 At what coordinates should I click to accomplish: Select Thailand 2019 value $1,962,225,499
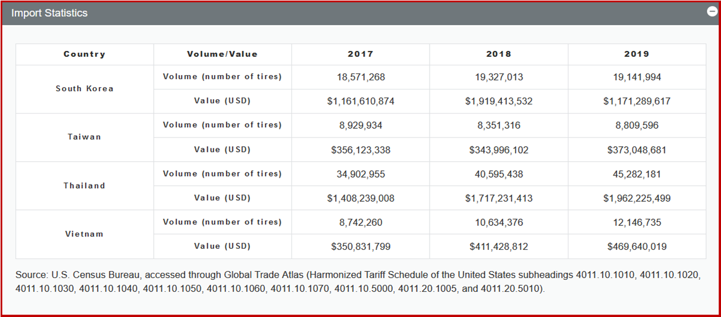[637, 198]
